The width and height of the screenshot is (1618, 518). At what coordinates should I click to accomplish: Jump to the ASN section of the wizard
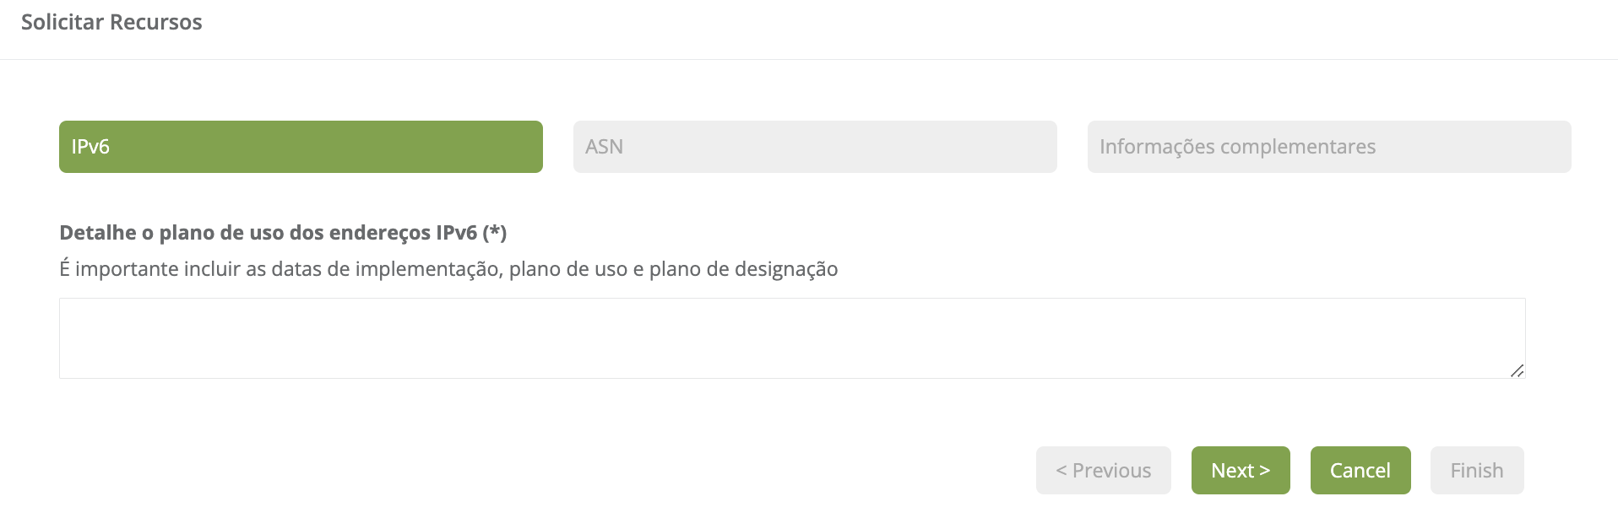click(x=815, y=147)
